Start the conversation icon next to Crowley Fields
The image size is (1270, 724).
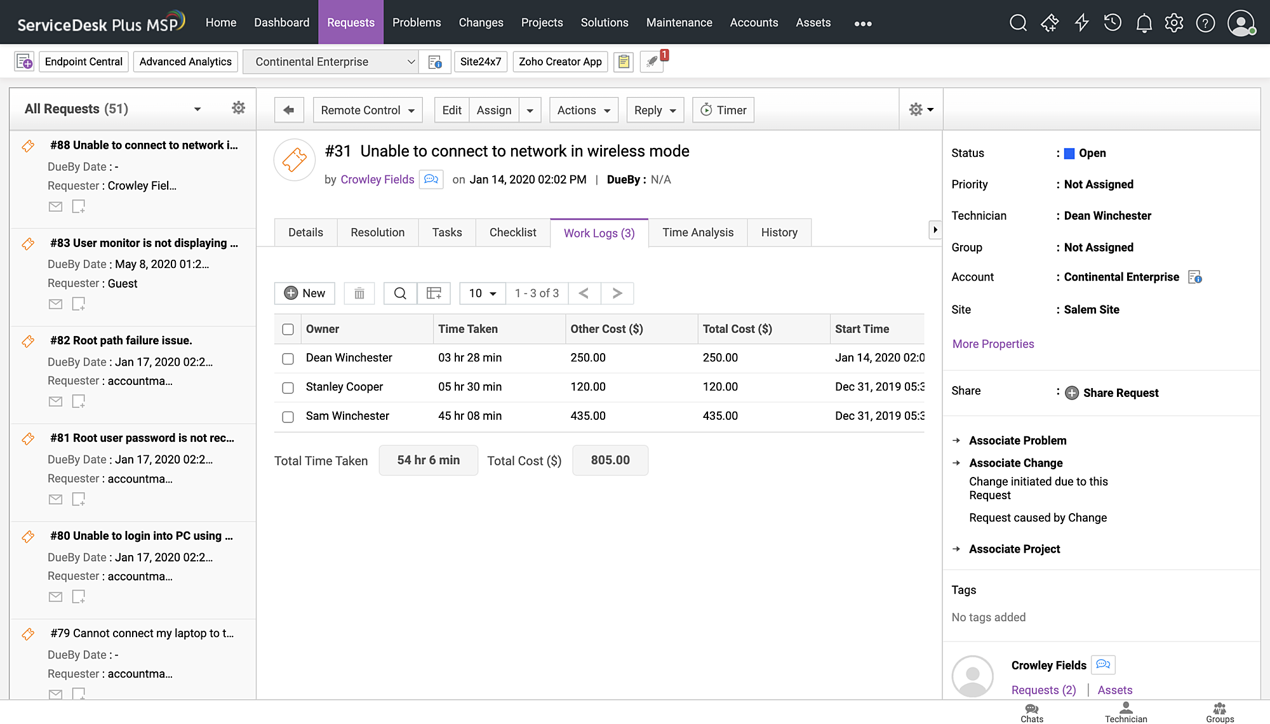pos(431,179)
